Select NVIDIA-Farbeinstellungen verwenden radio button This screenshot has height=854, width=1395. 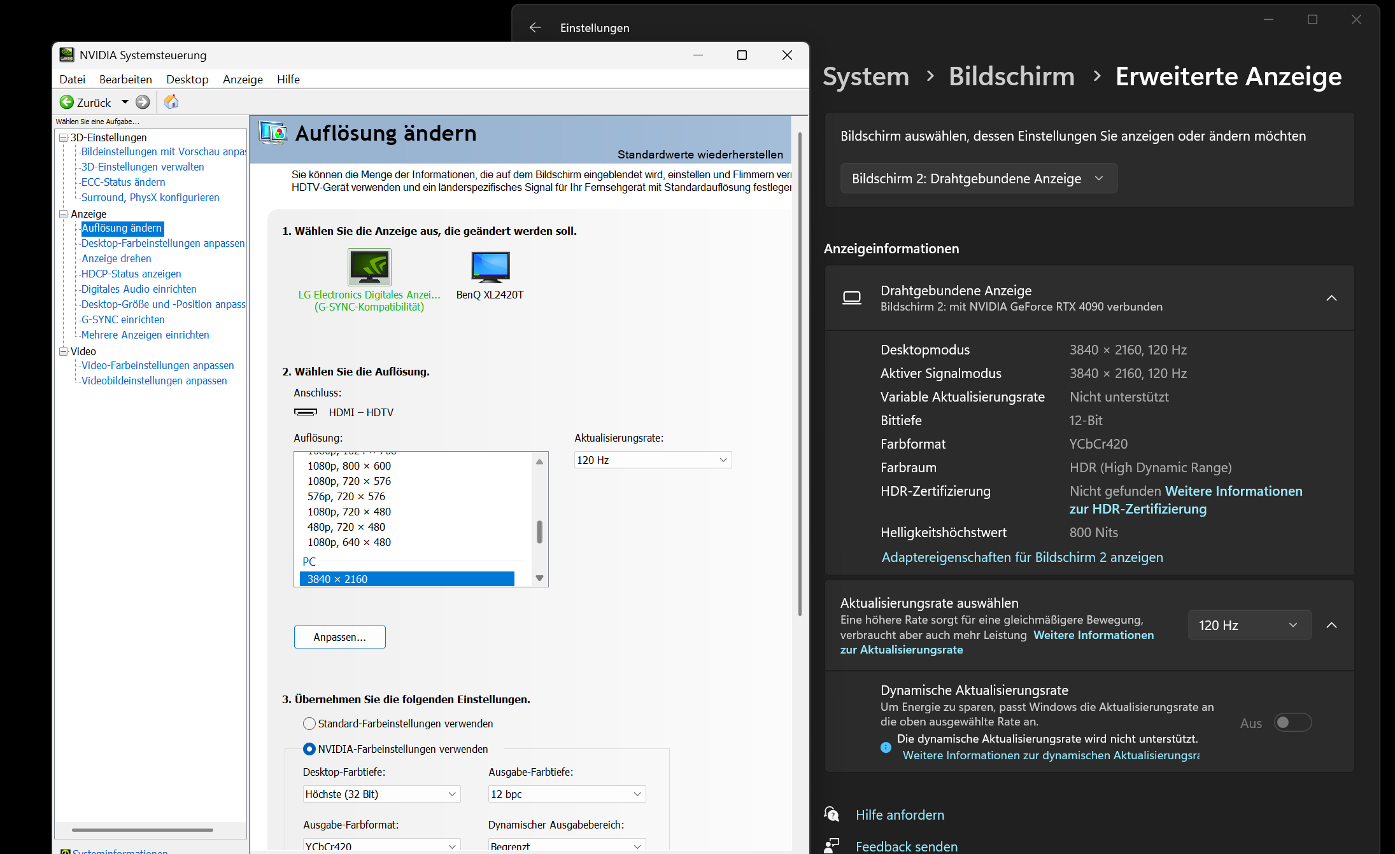tap(309, 749)
